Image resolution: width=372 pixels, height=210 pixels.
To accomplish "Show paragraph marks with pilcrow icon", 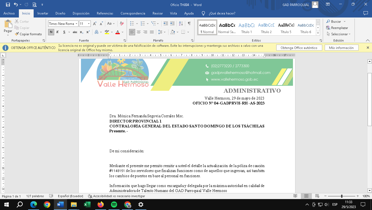I will tap(189, 24).
